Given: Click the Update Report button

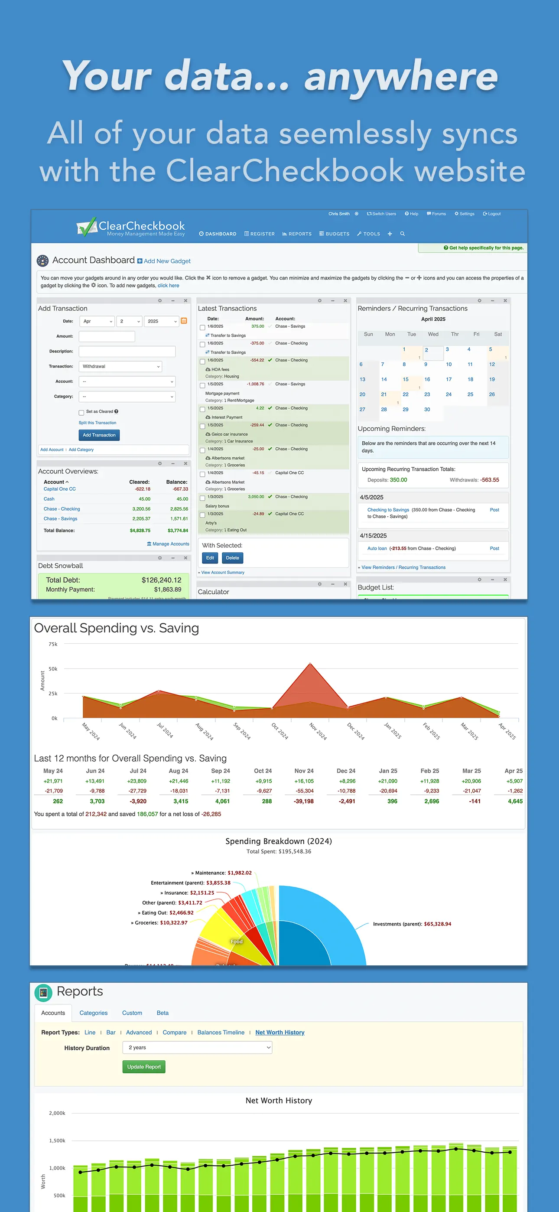Looking at the screenshot, I should click(144, 1067).
